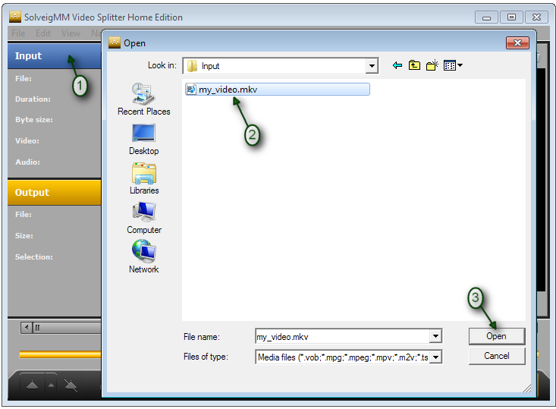
Task: Maximize the SolveigMM Video Splitter window
Action: (x=511, y=17)
